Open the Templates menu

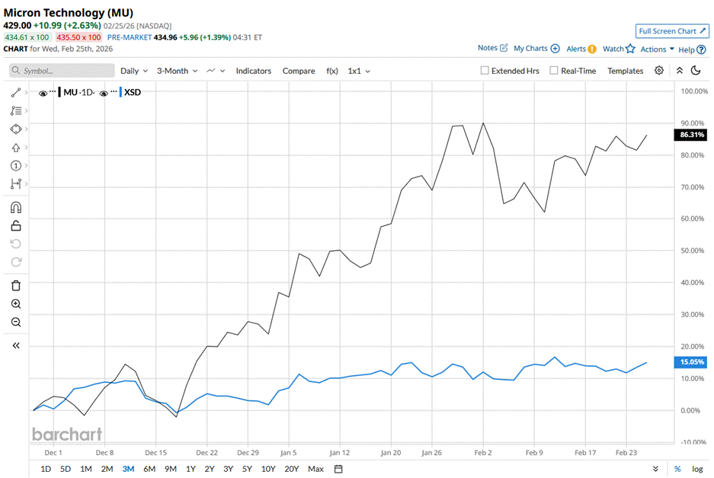pos(625,71)
